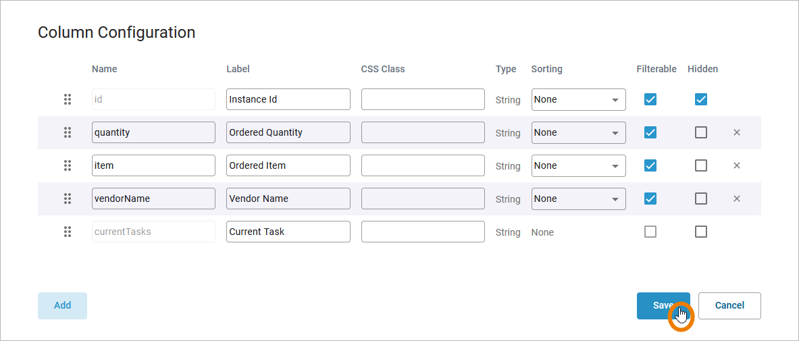Uncheck Hidden for Instance Id row
The height and width of the screenshot is (341, 799).
701,99
